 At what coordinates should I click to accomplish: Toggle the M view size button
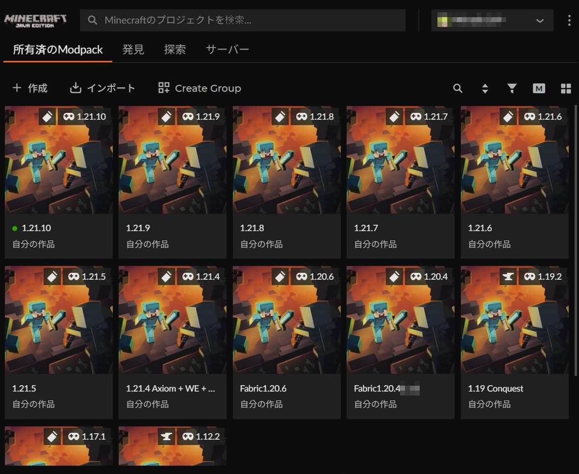pyautogui.click(x=539, y=88)
